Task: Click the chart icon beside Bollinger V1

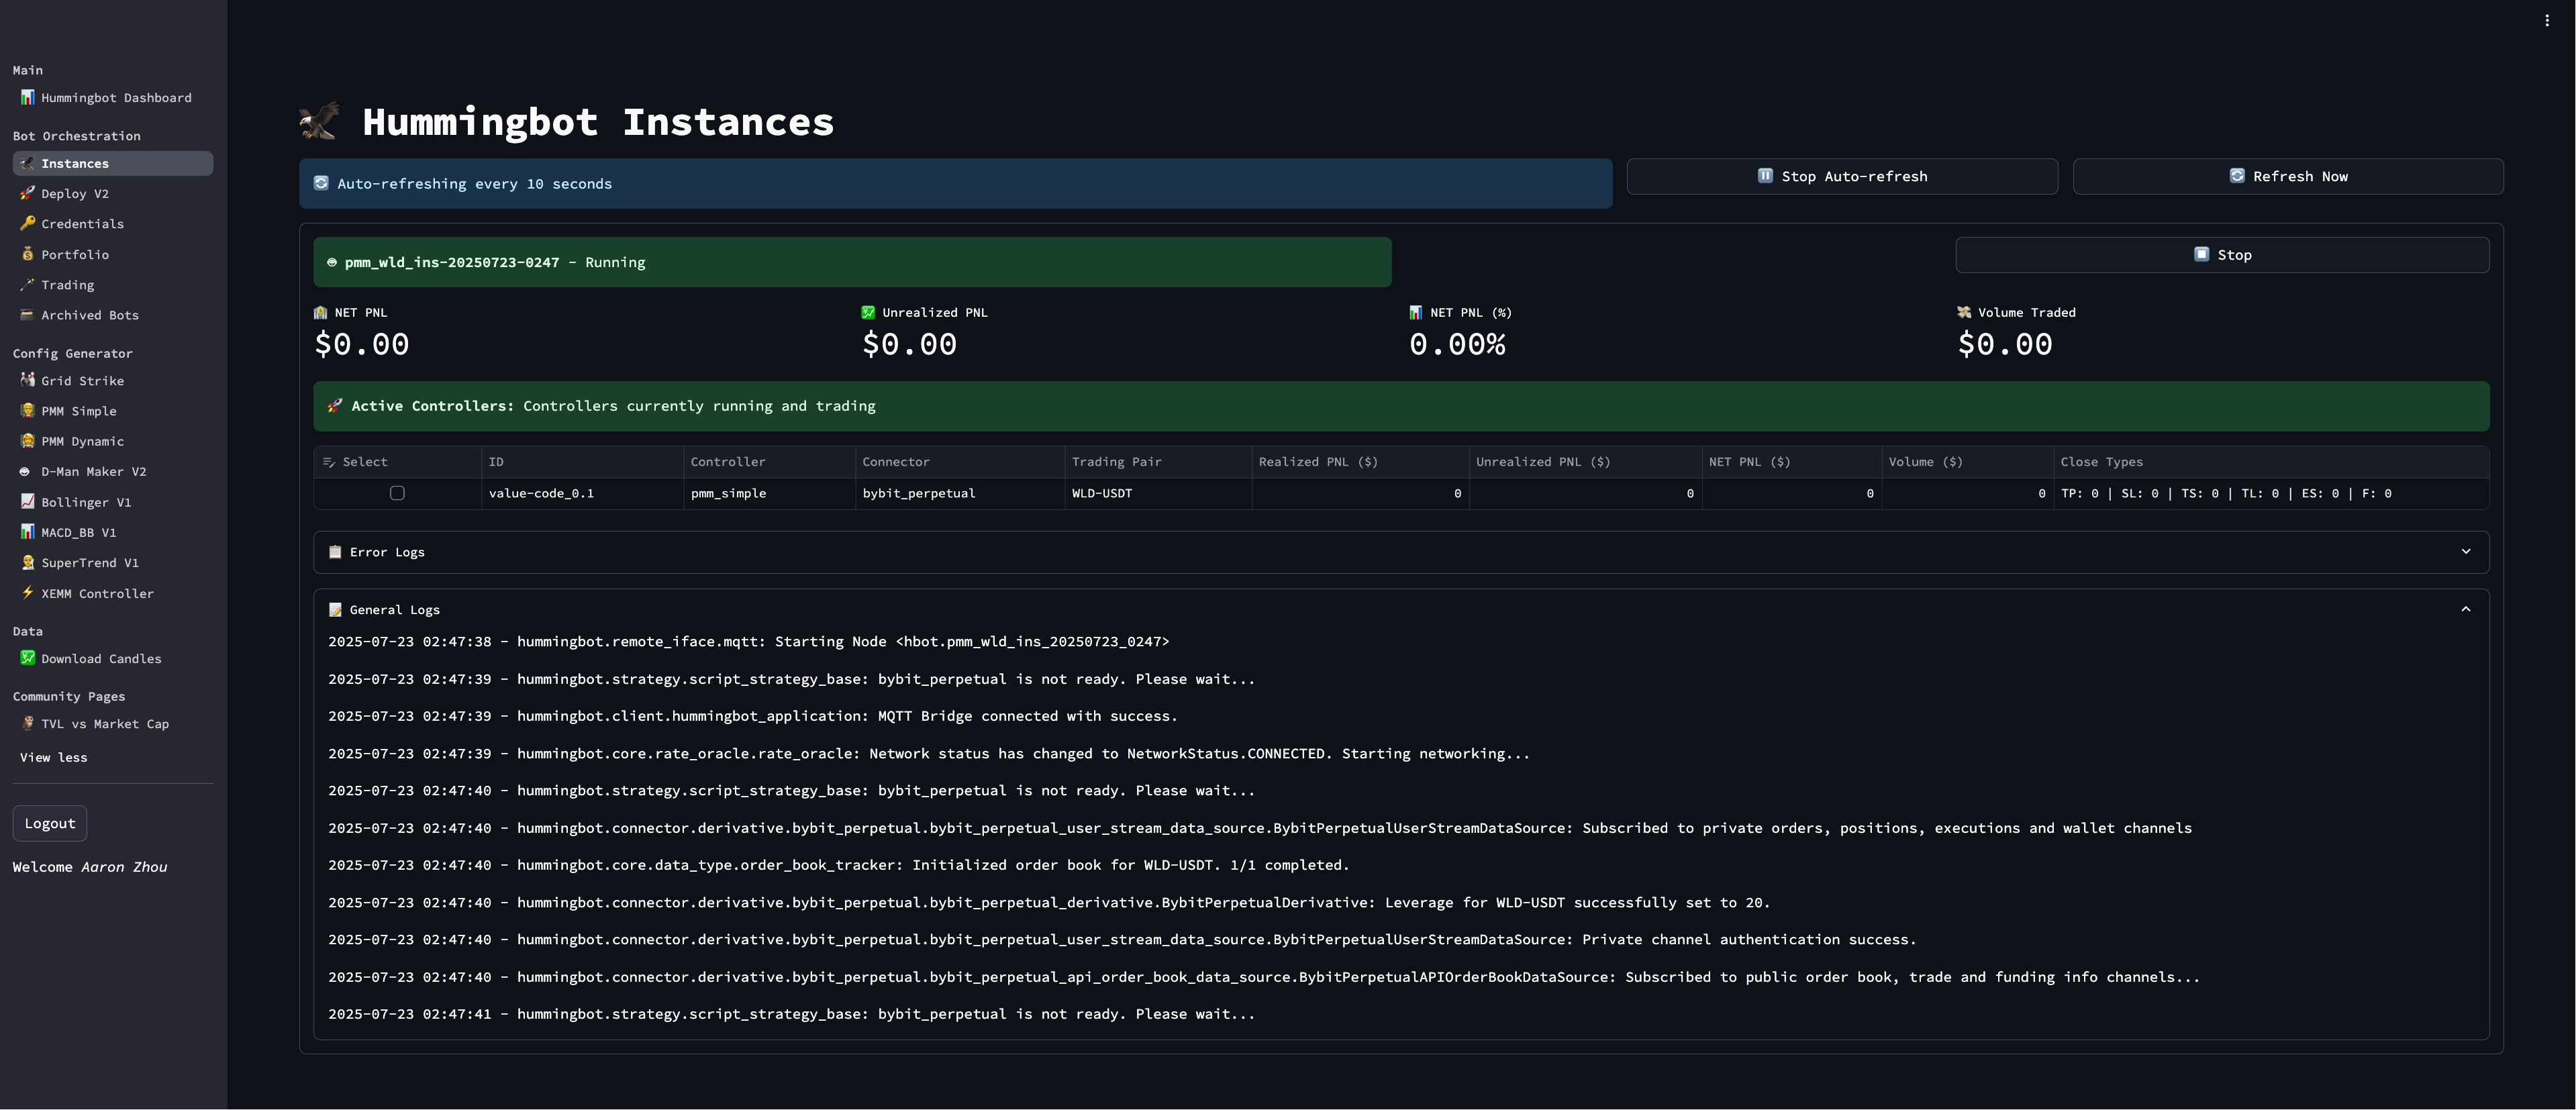Action: coord(28,501)
